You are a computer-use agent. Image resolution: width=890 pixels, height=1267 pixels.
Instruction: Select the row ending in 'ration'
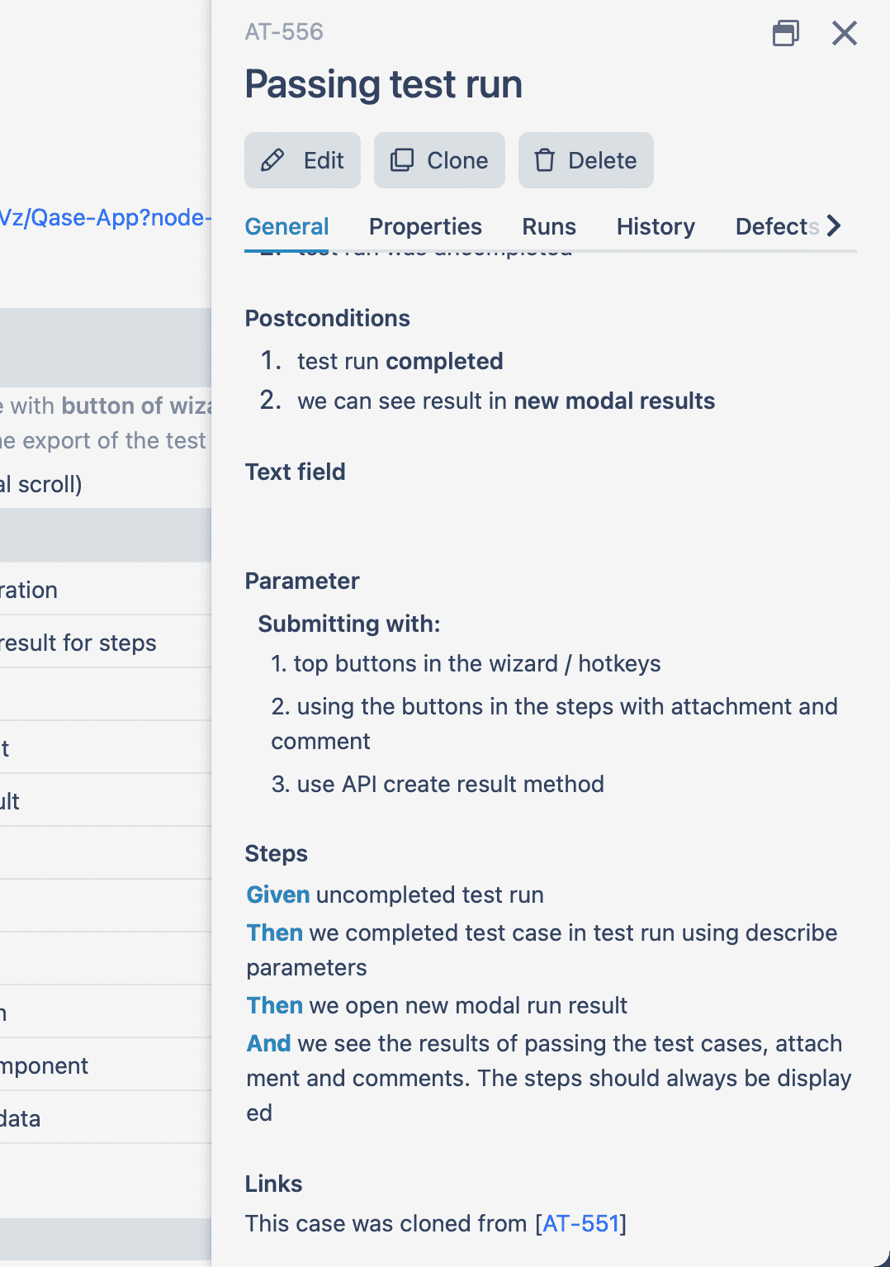(x=106, y=589)
